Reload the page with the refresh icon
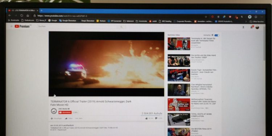272x136 pixels. click(x=22, y=16)
